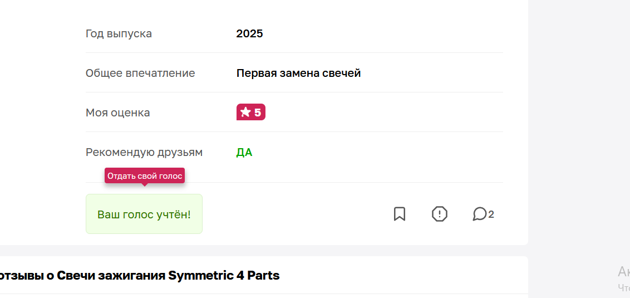The width and height of the screenshot is (630, 298).
Task: Click the green 'Ваш голос учтён!' box
Action: click(x=144, y=214)
